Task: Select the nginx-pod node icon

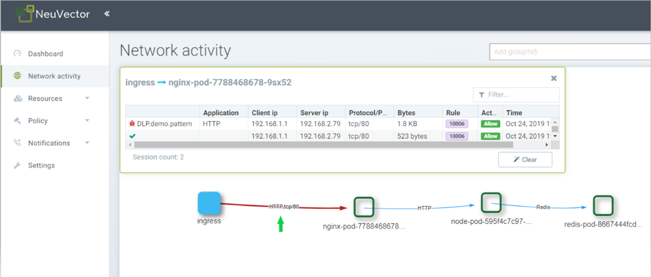Action: click(x=364, y=207)
